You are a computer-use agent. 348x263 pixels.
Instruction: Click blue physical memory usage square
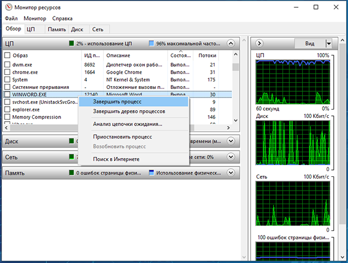(151, 173)
